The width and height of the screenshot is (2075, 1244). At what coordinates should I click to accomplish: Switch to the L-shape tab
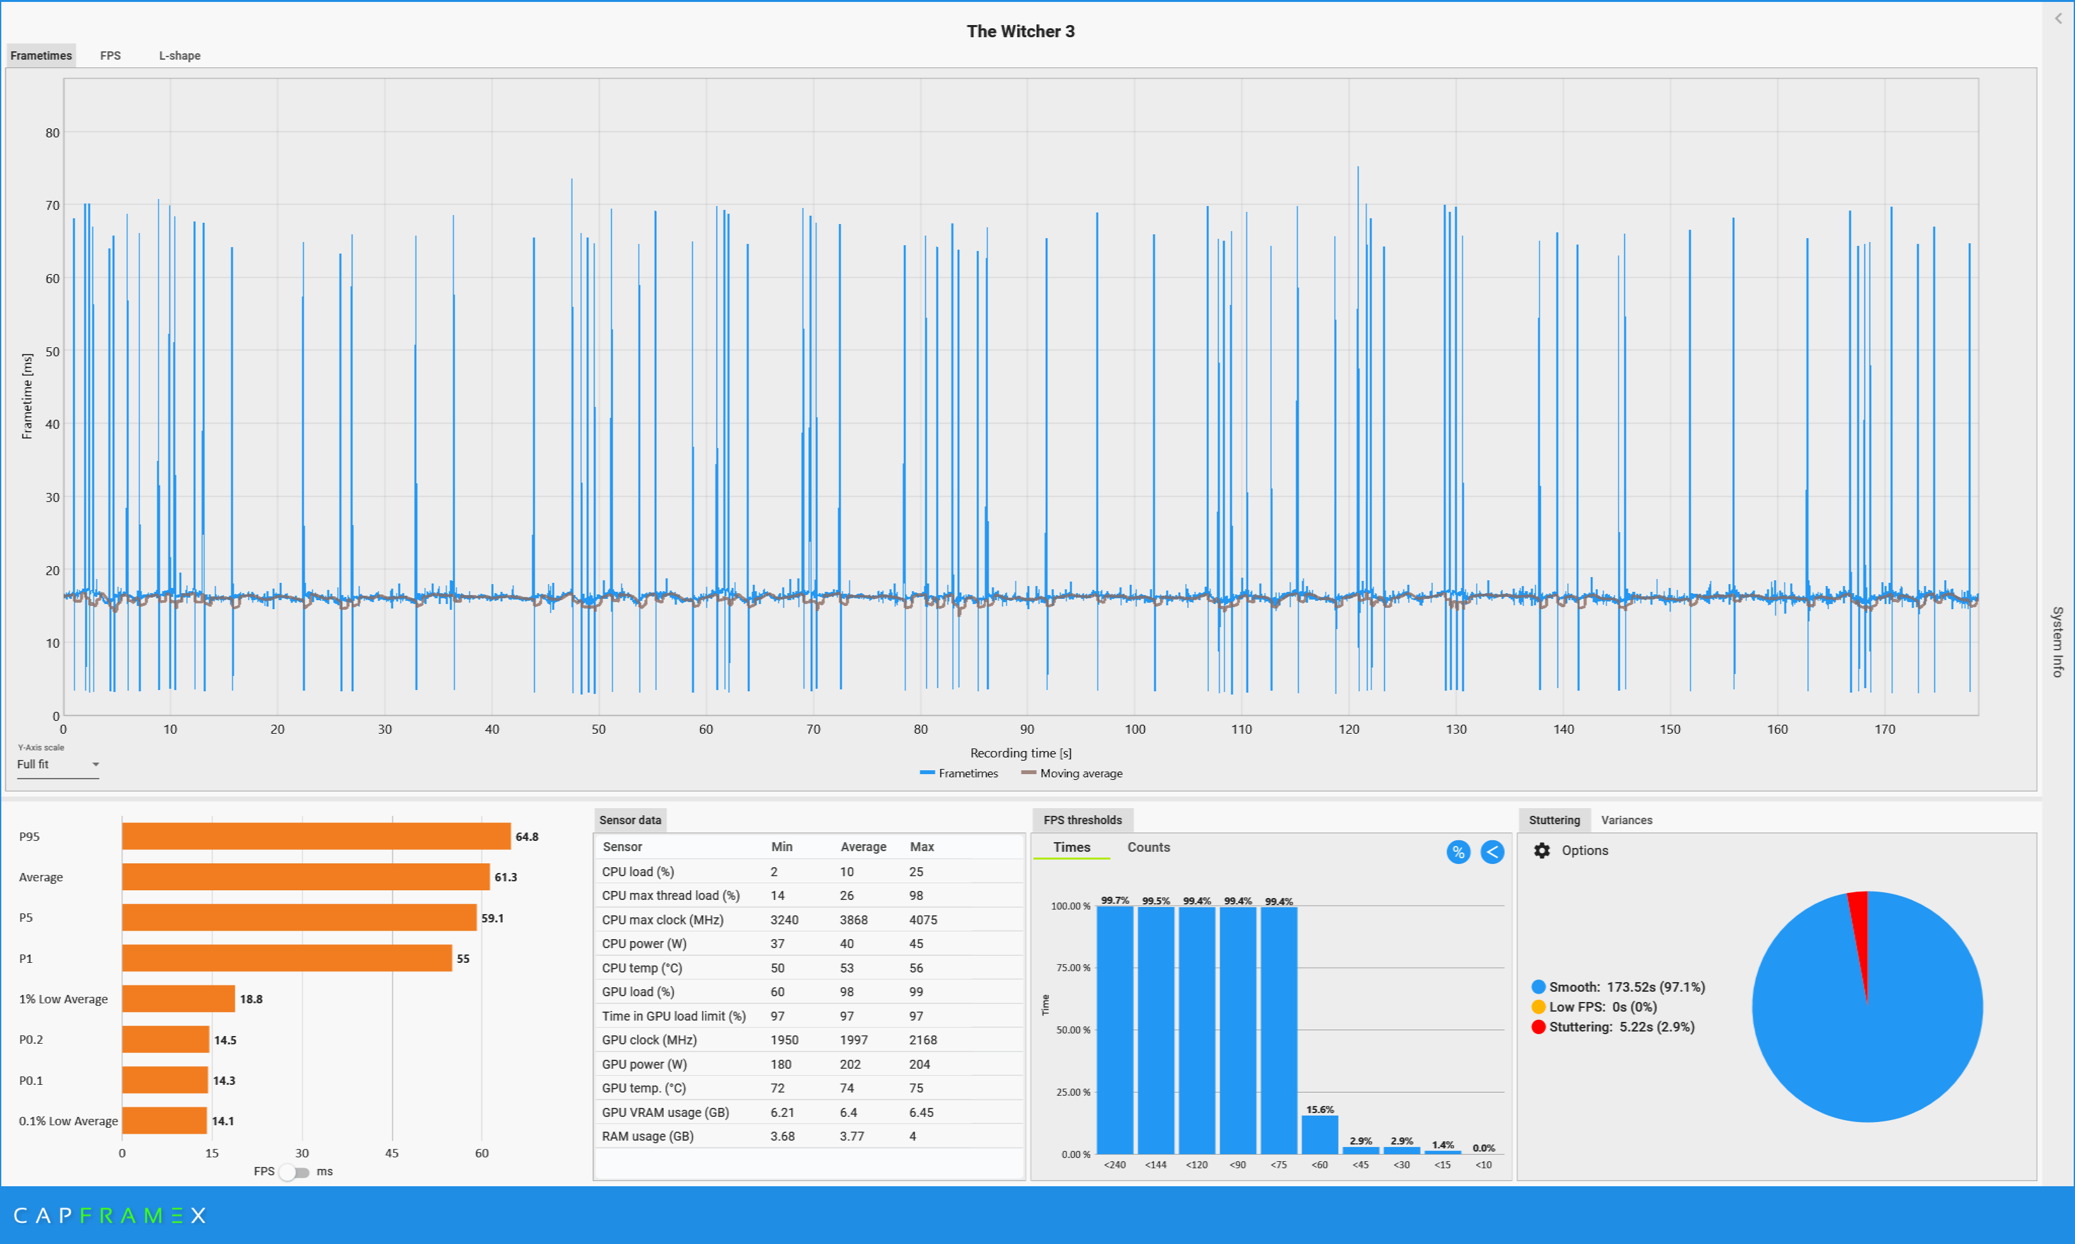[179, 55]
